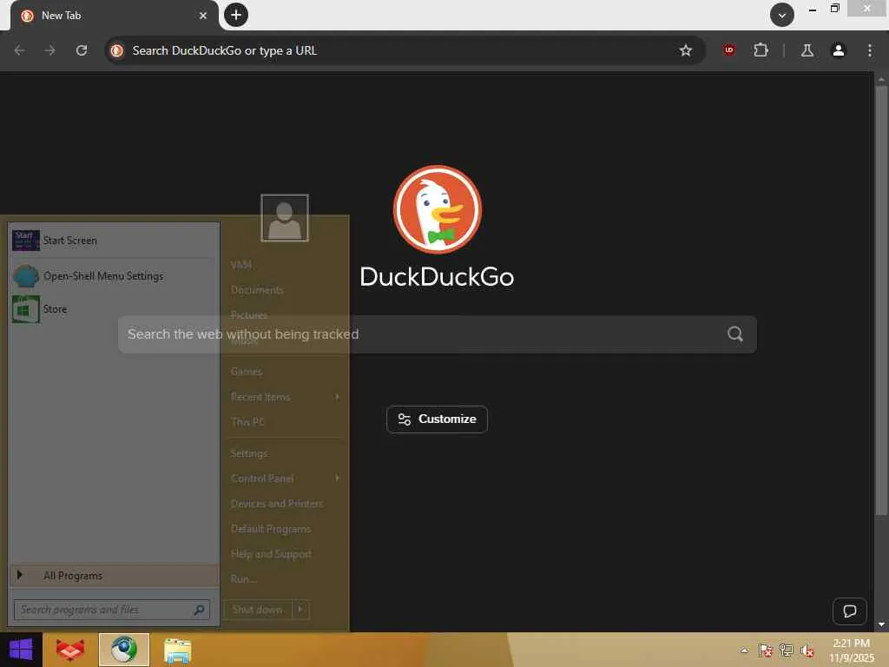Viewport: 889px width, 667px height.
Task: Click the Windows Start button
Action: [21, 650]
